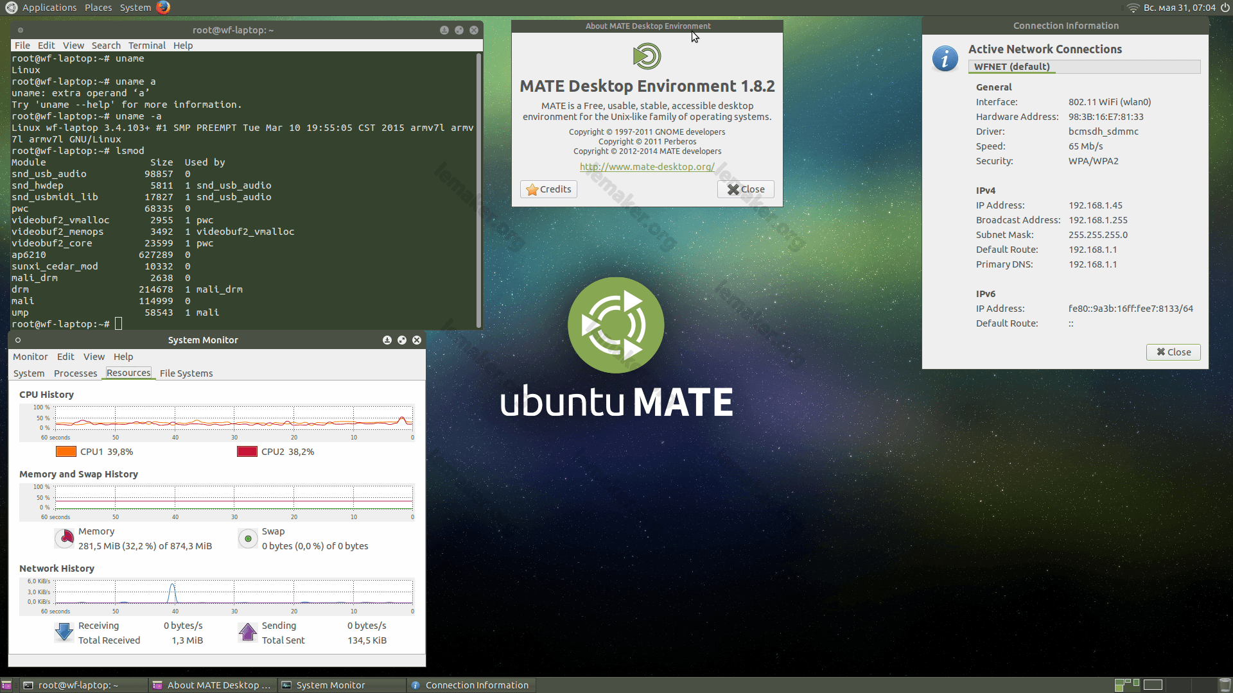Open terminal window menu dot icon
Image resolution: width=1233 pixels, height=693 pixels.
pyautogui.click(x=21, y=30)
